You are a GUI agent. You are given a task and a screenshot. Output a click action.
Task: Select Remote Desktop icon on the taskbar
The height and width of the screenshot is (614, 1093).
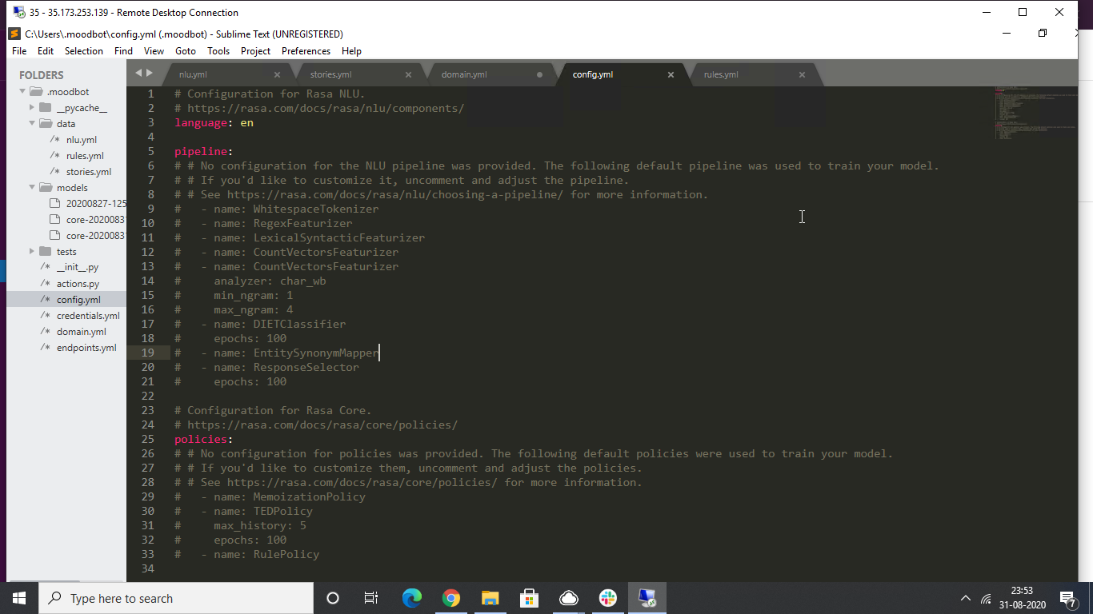(x=647, y=598)
